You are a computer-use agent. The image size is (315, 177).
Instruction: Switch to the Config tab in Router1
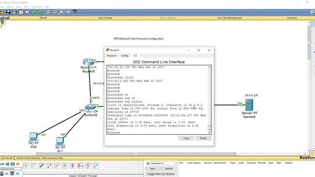[125, 56]
